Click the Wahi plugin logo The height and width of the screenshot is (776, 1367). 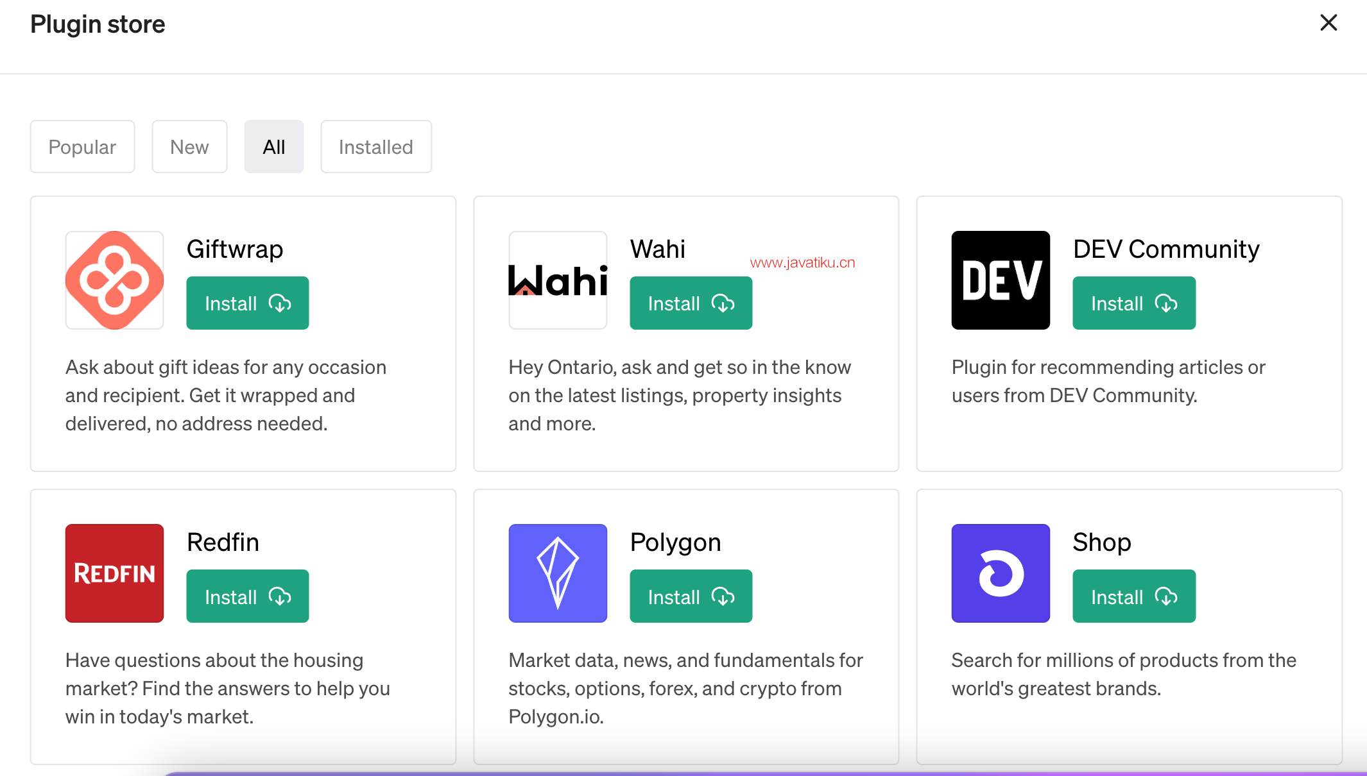click(x=558, y=280)
